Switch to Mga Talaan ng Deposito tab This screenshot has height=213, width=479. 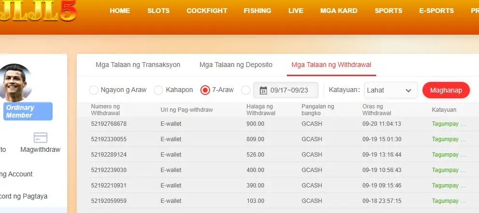236,65
